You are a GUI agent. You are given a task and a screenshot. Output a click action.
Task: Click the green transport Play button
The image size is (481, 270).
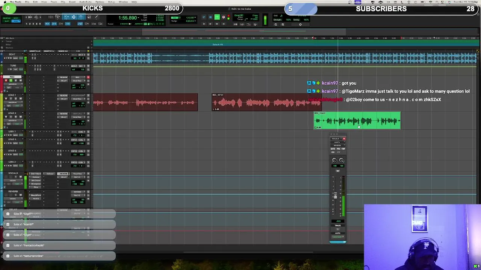217,17
